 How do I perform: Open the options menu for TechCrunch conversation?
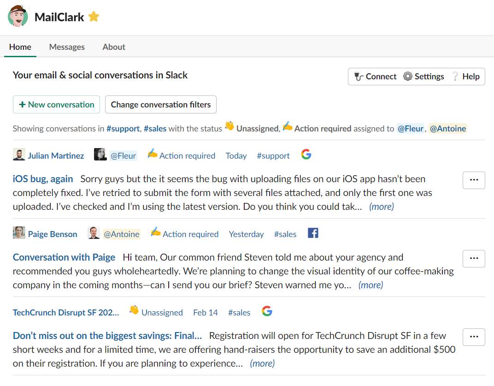click(x=474, y=337)
